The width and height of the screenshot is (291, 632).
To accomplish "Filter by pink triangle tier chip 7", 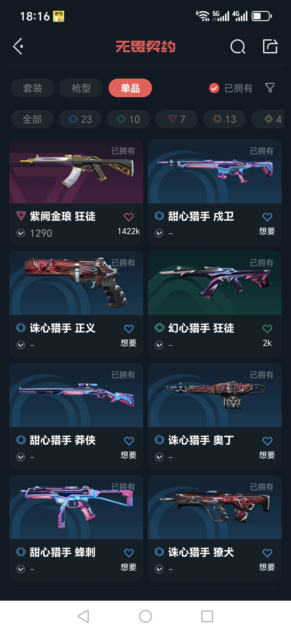I will (x=176, y=119).
